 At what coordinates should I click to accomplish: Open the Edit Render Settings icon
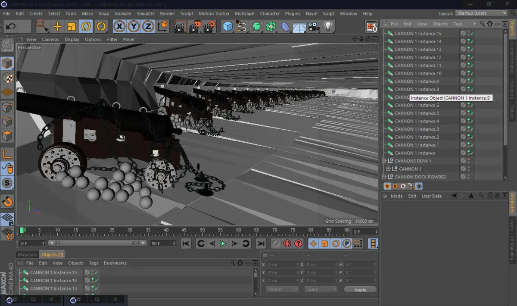[x=209, y=27]
